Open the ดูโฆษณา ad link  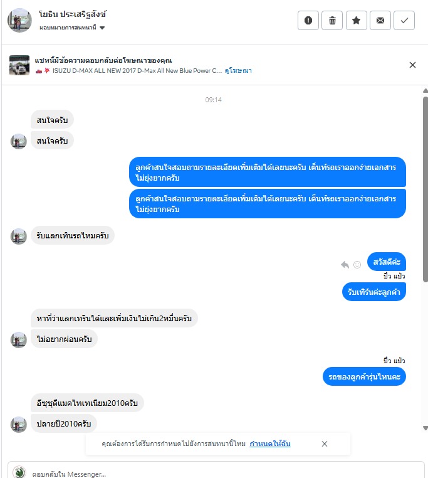click(x=238, y=71)
